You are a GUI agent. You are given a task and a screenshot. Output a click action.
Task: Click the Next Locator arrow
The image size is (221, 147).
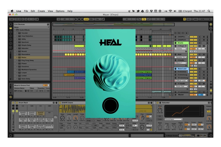183,33
